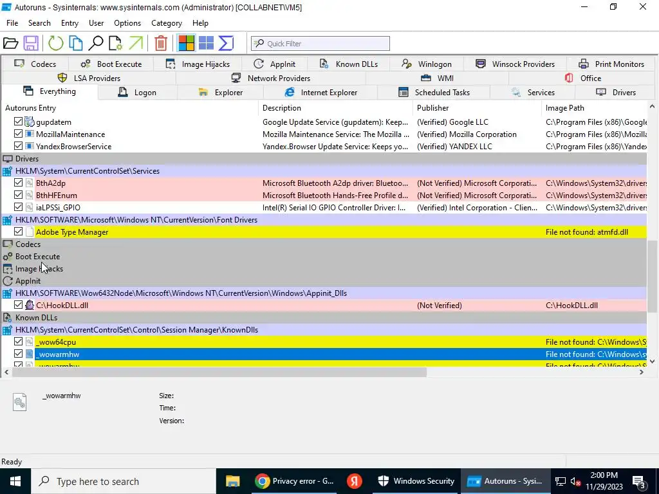Click the red Delete trash icon
Viewport: 659px width, 494px height.
pos(161,43)
